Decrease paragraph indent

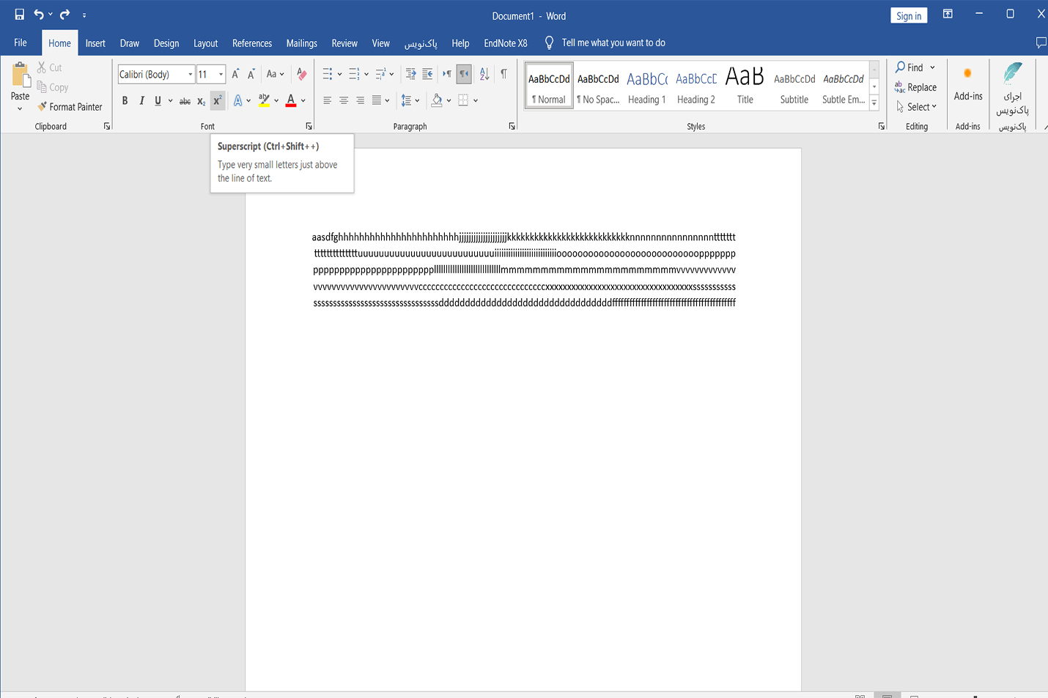coord(410,74)
